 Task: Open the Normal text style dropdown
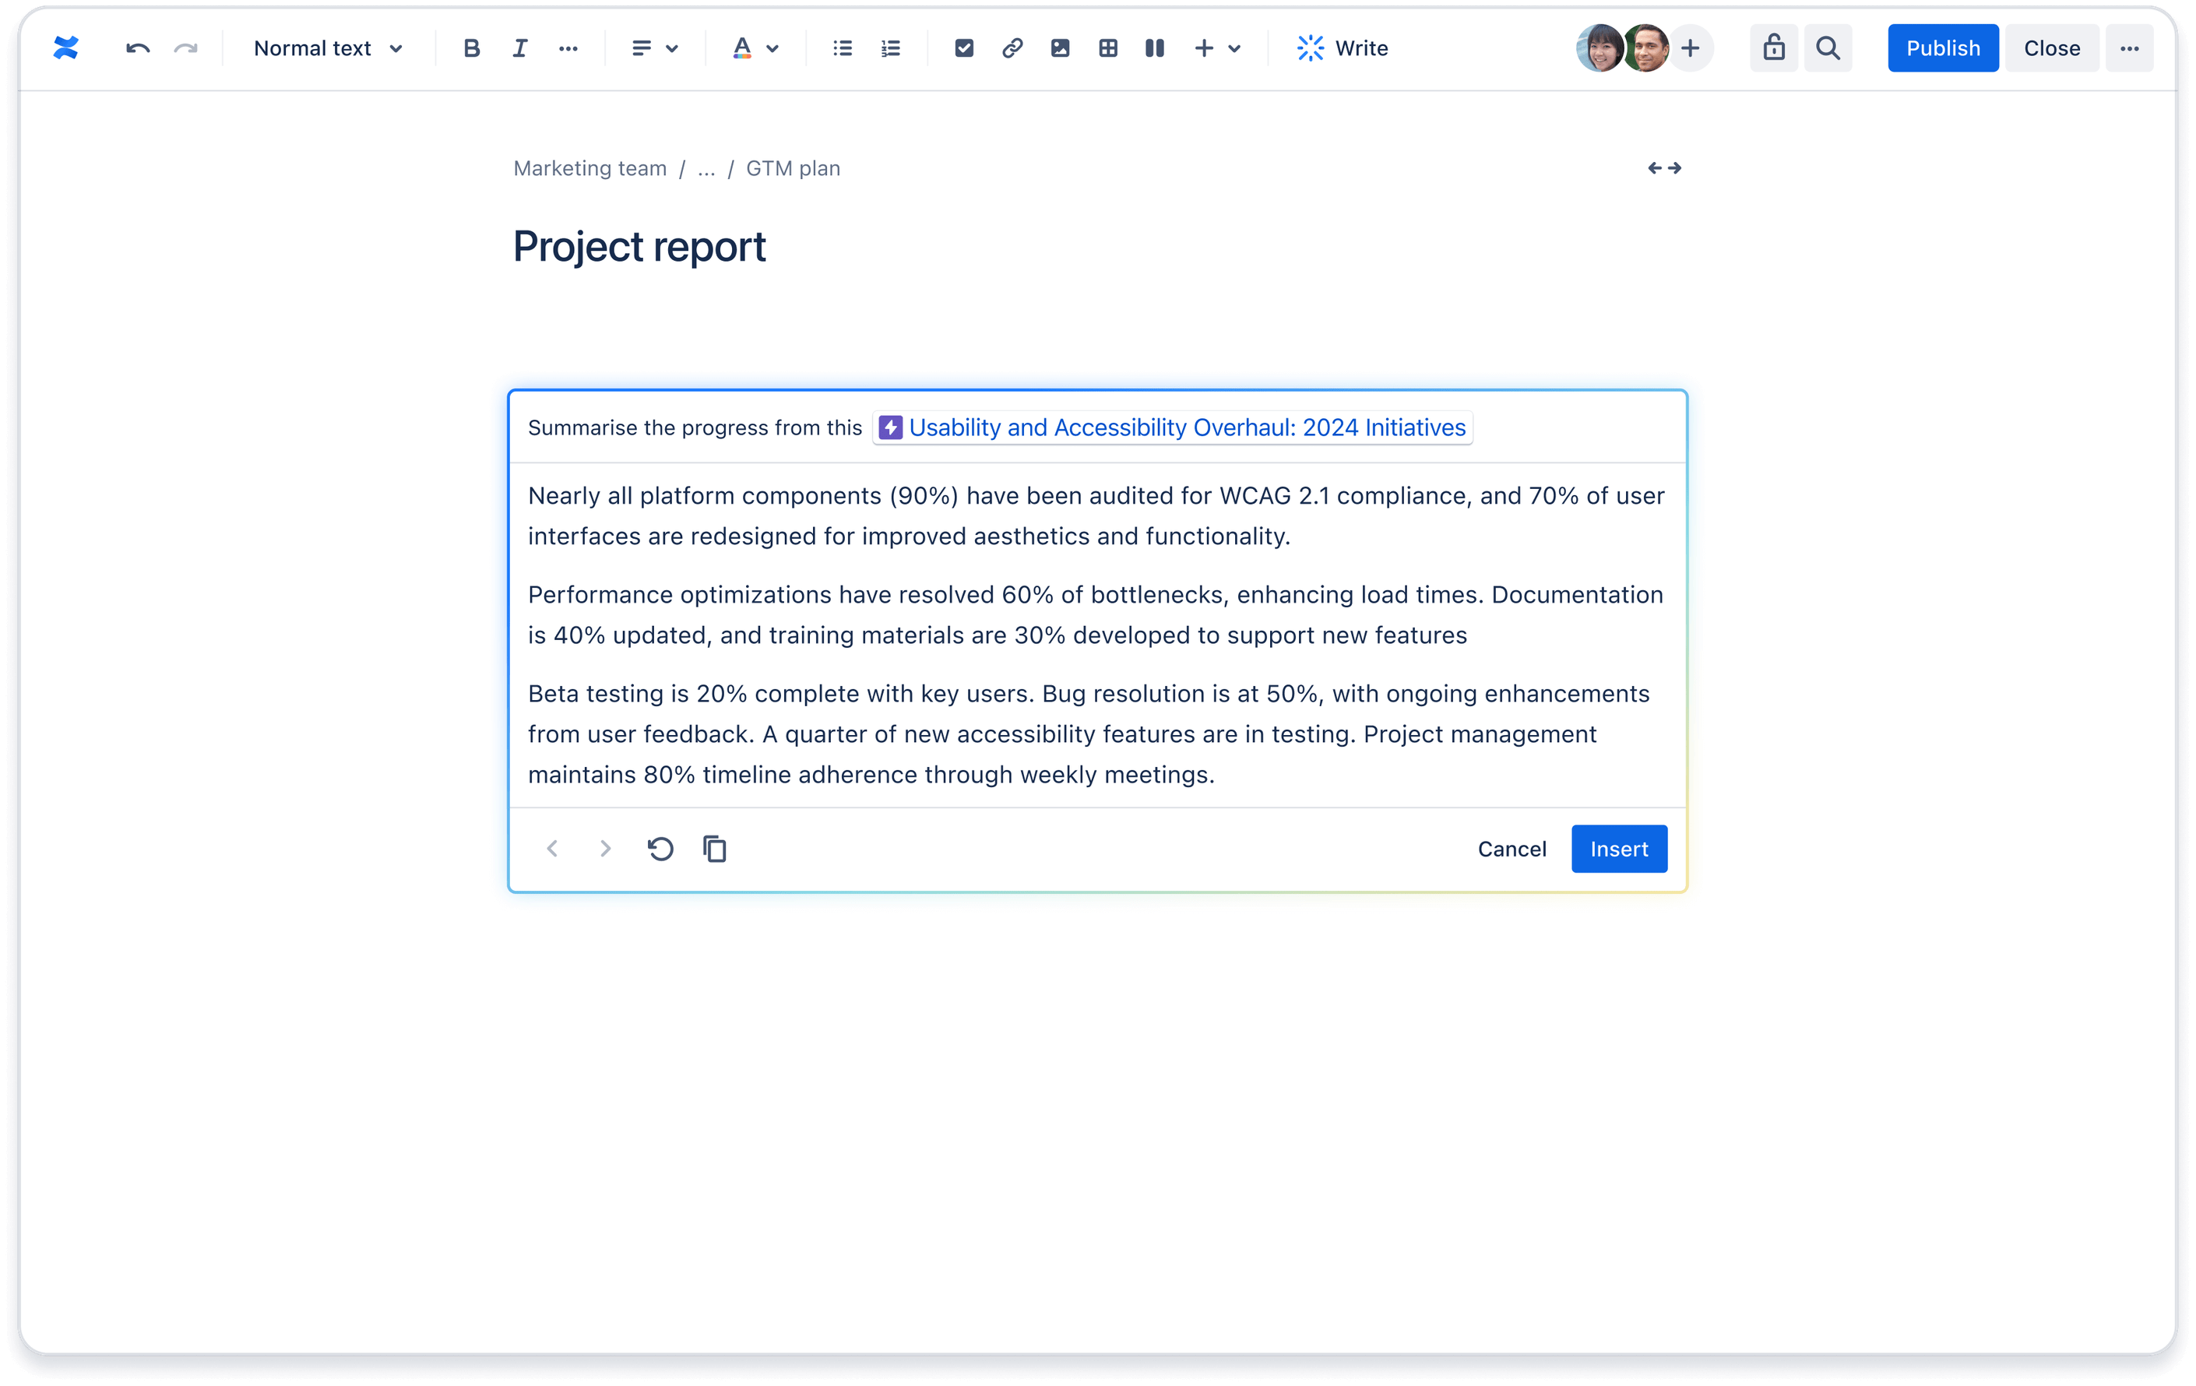[x=326, y=46]
